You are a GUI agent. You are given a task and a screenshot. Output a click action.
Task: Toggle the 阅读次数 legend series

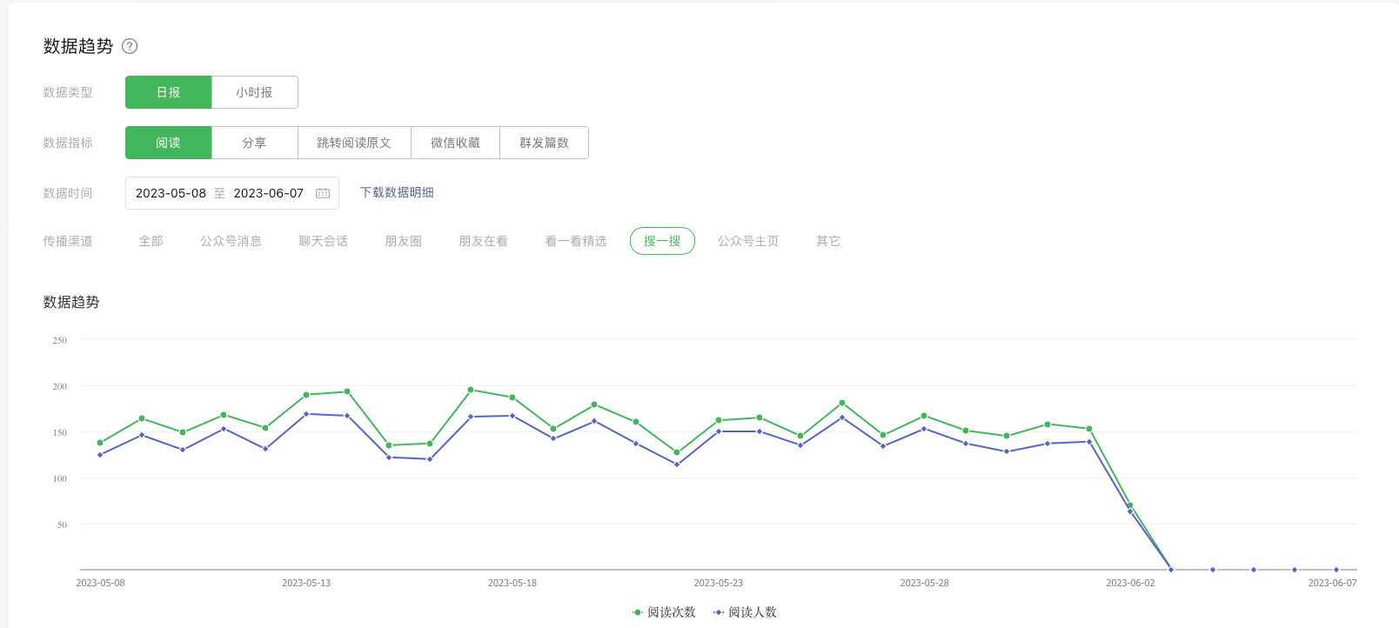[664, 612]
